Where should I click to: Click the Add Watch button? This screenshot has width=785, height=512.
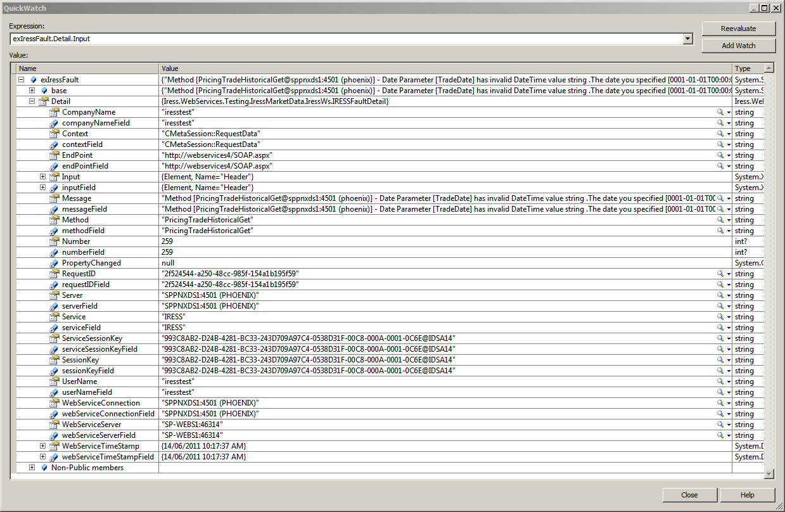[x=738, y=46]
